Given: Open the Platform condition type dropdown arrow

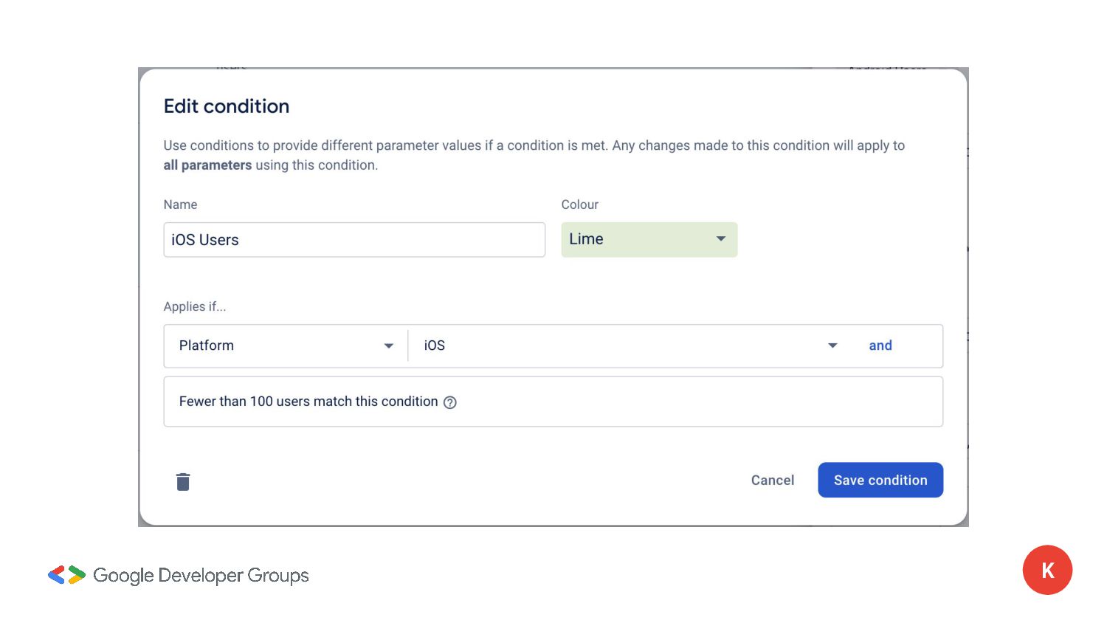Looking at the screenshot, I should [388, 345].
